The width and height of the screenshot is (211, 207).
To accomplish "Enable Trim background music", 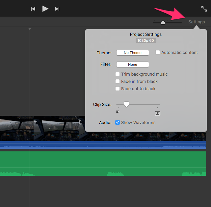I will click(x=118, y=74).
